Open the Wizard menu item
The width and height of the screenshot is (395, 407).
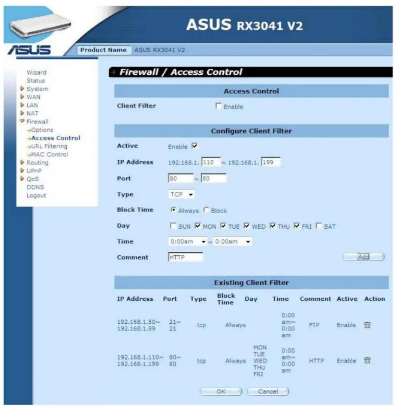pos(36,72)
